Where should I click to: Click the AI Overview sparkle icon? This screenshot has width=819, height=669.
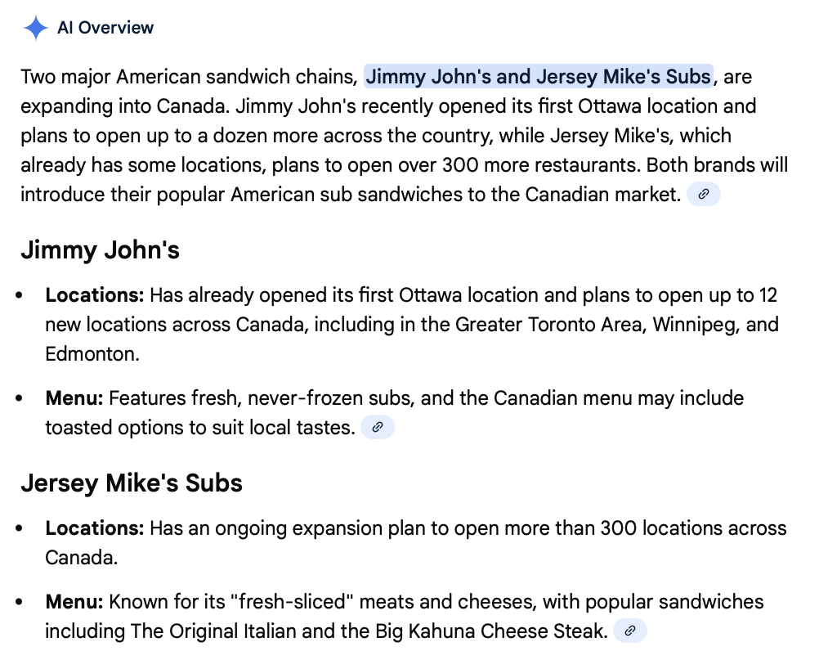click(36, 28)
